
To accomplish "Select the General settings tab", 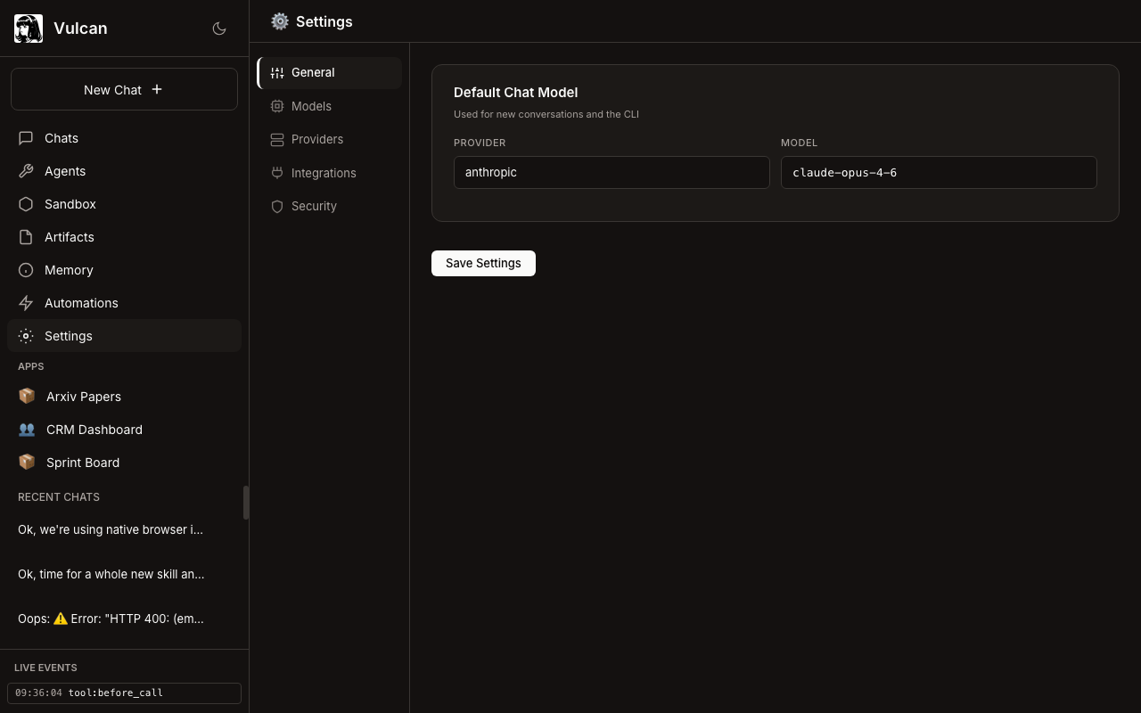I will [313, 73].
